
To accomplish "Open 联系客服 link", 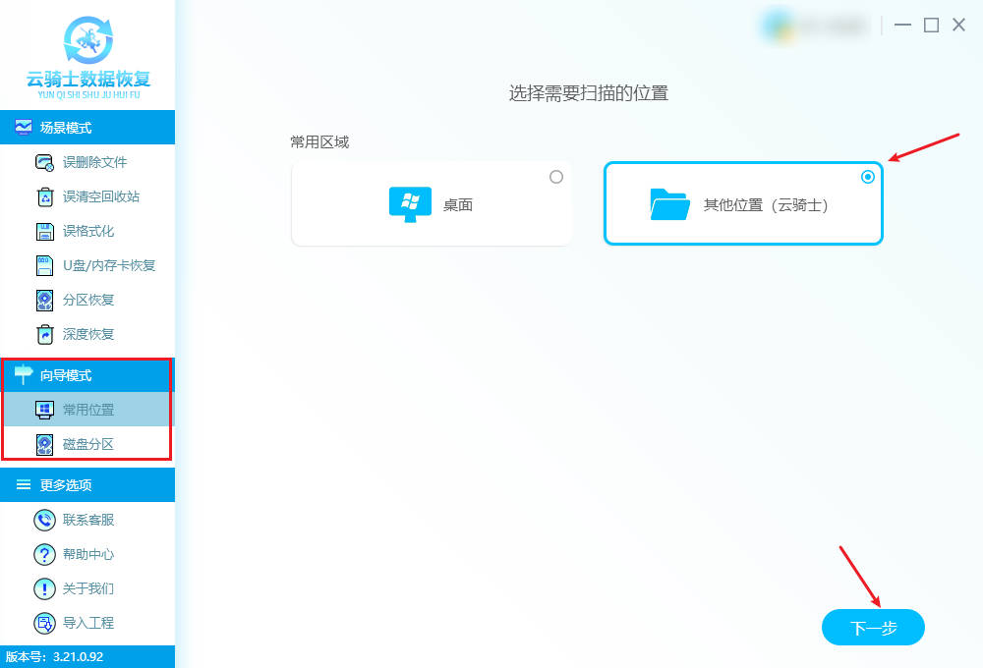I will (87, 520).
